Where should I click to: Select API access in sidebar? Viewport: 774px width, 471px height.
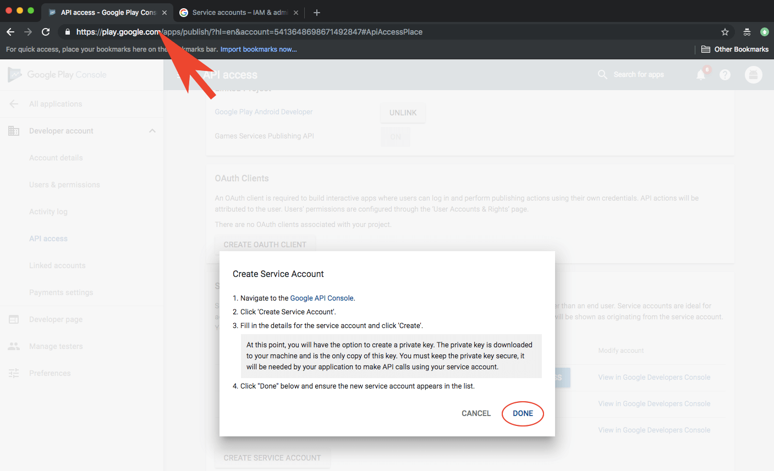[x=48, y=239]
